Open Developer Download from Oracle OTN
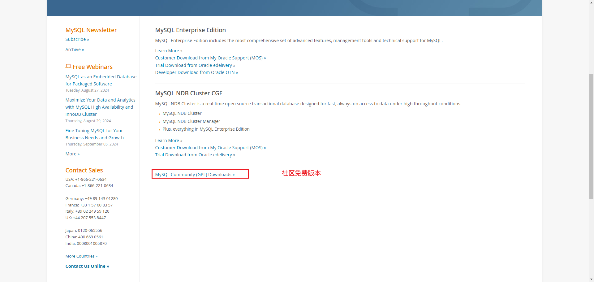The height and width of the screenshot is (282, 594). tap(196, 72)
